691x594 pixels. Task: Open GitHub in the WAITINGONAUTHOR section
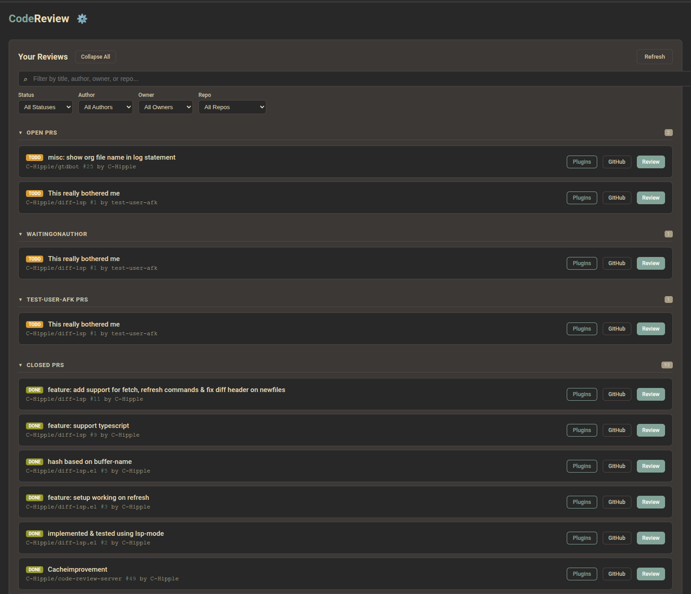pos(617,263)
